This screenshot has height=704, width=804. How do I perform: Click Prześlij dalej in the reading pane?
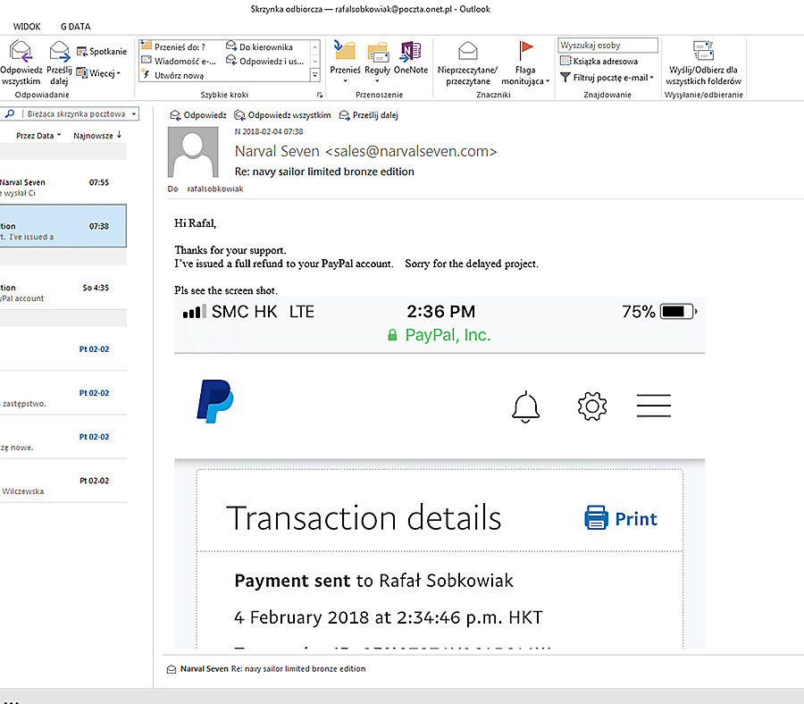369,115
